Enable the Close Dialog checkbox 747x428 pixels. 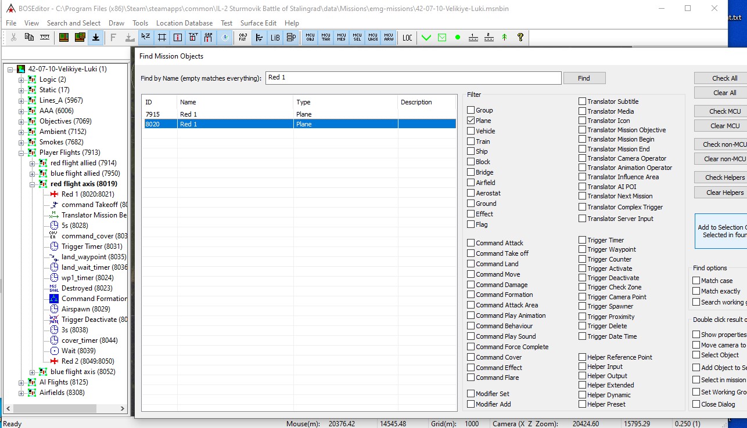[x=696, y=404]
